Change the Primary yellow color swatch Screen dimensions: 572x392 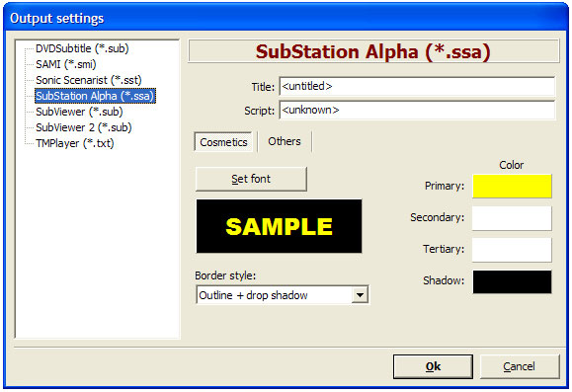pyautogui.click(x=512, y=186)
